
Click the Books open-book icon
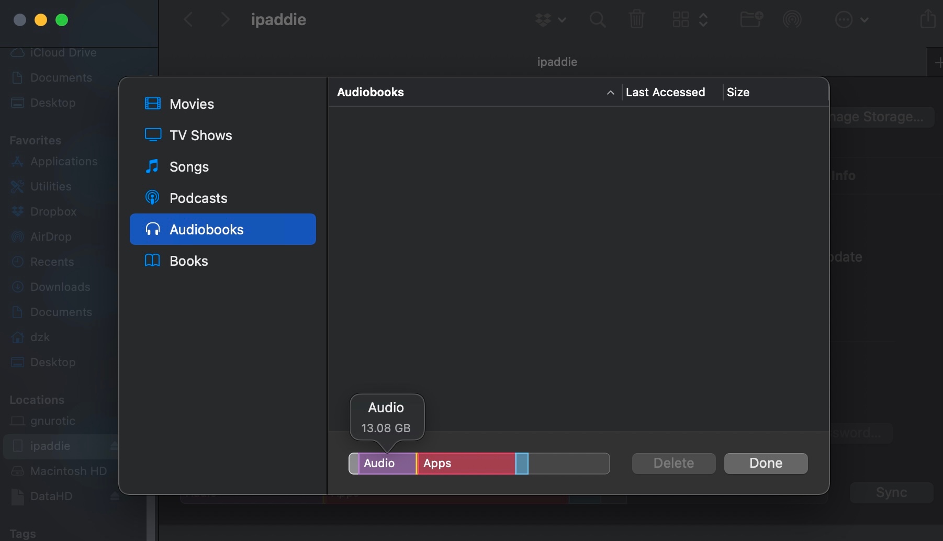[x=152, y=261]
